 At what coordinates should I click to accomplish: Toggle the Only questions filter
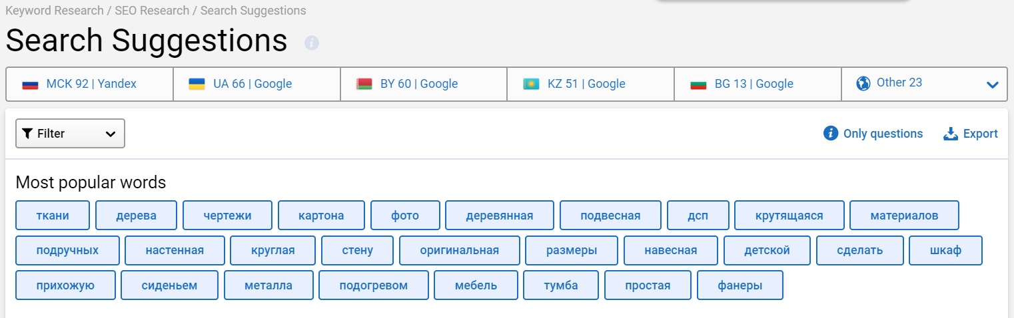coord(873,134)
